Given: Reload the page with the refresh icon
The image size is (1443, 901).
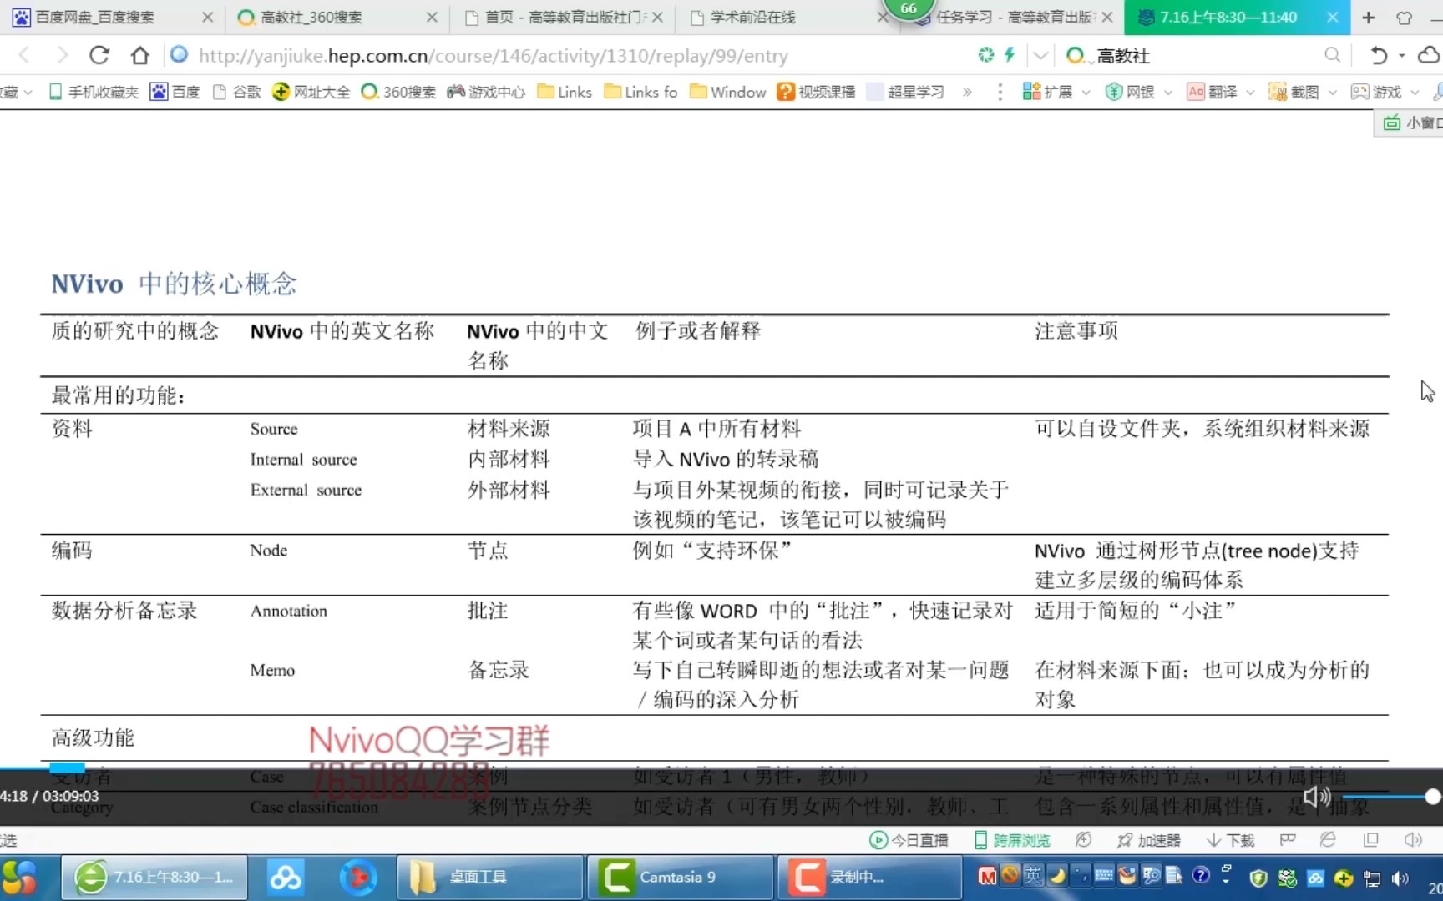Looking at the screenshot, I should pyautogui.click(x=99, y=56).
